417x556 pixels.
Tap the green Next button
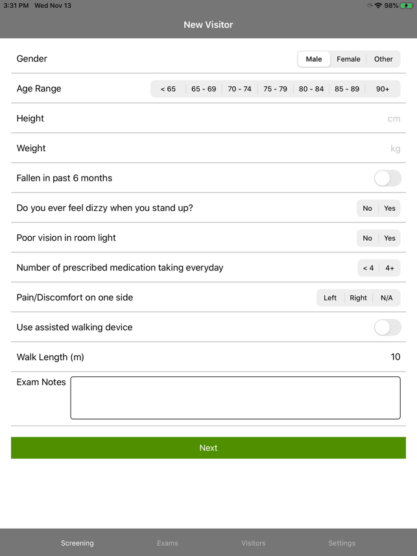click(209, 448)
